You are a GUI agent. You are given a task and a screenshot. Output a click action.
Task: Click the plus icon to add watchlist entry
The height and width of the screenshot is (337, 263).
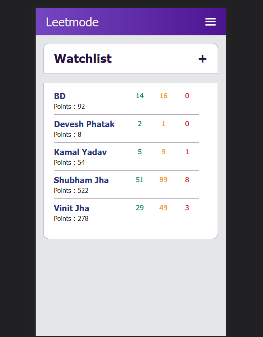point(202,58)
